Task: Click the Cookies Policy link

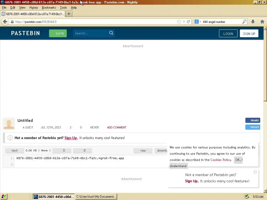Action: point(221,160)
